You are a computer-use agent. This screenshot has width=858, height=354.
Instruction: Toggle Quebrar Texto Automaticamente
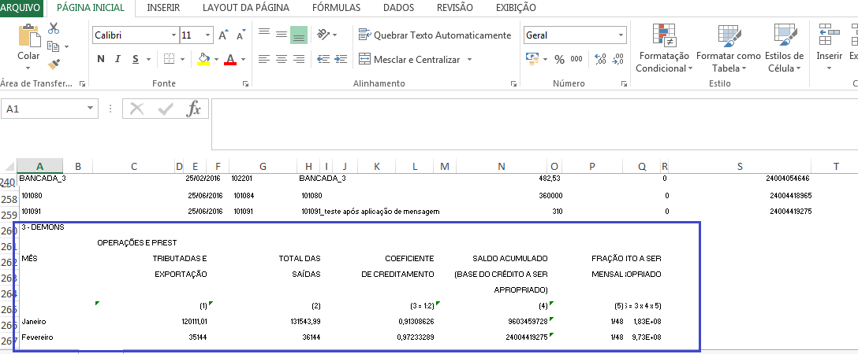point(435,35)
